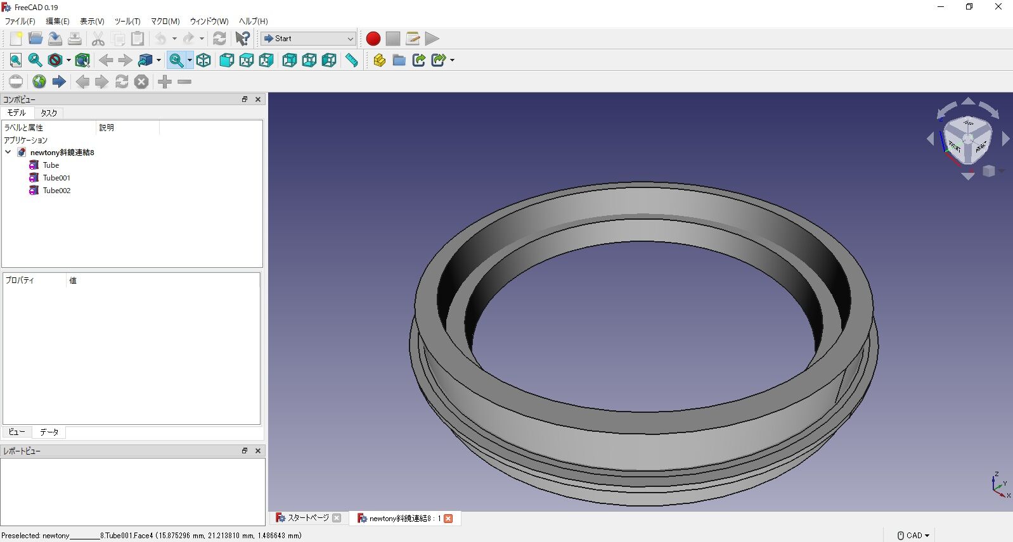Screen dimensions: 1013x542
Task: Switch to the Start Page document tab
Action: pyautogui.click(x=307, y=518)
